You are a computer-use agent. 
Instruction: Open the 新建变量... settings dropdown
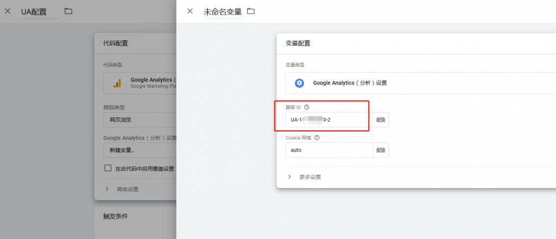click(x=140, y=150)
